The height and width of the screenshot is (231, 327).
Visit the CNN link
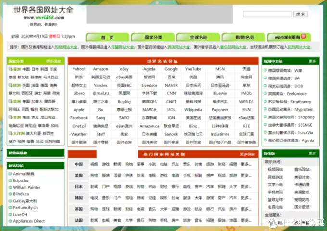click(x=171, y=93)
